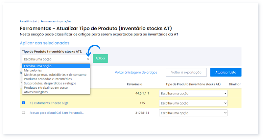Choose Produtos e trabalhos em curso
Image resolution: width=263 pixels, height=139 pixels.
click(46, 88)
